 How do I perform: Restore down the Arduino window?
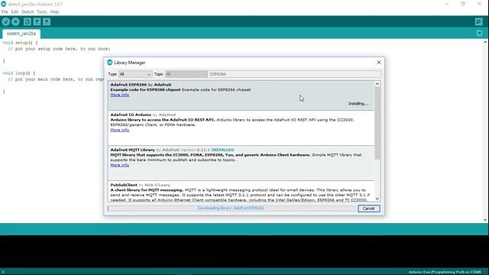coord(463,4)
